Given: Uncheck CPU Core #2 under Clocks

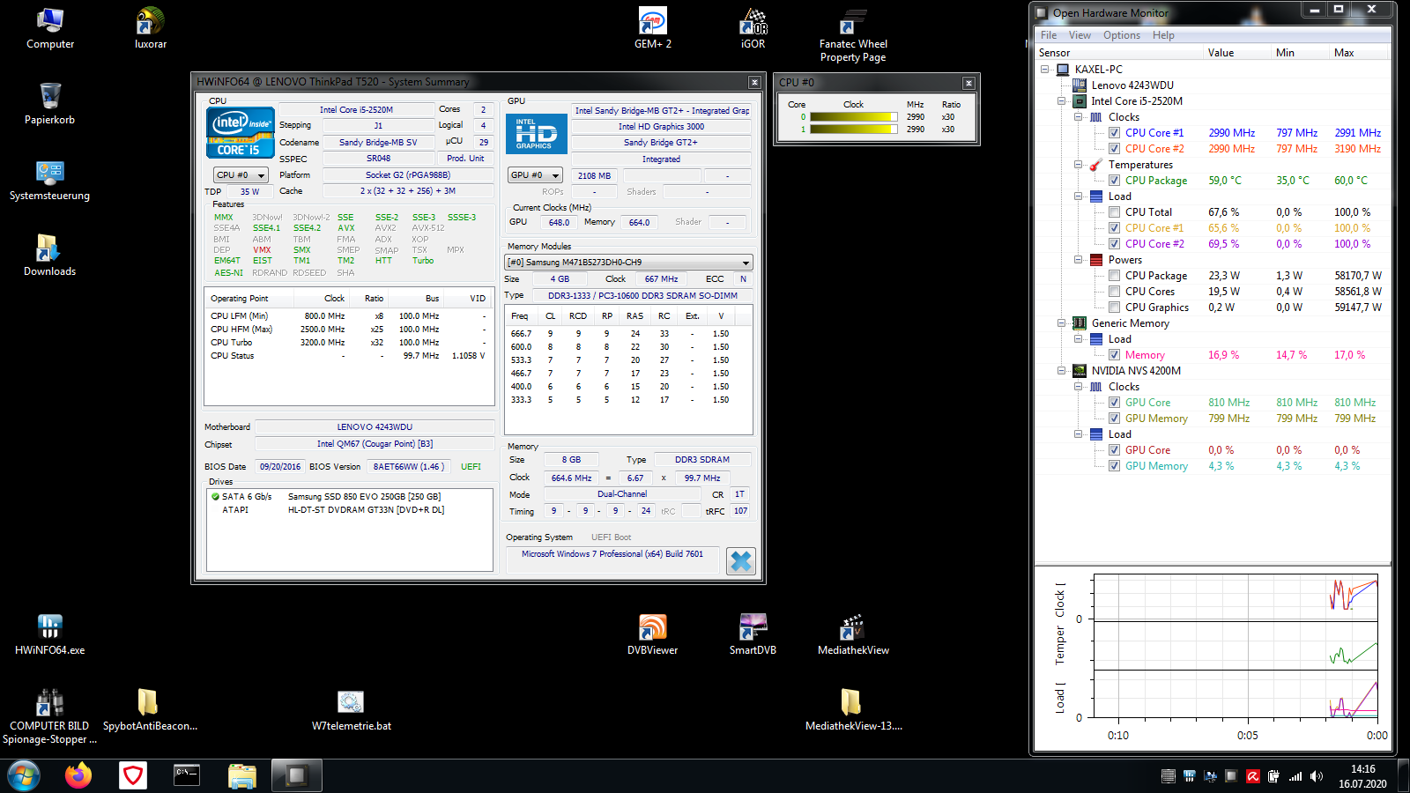Looking at the screenshot, I should coord(1114,149).
